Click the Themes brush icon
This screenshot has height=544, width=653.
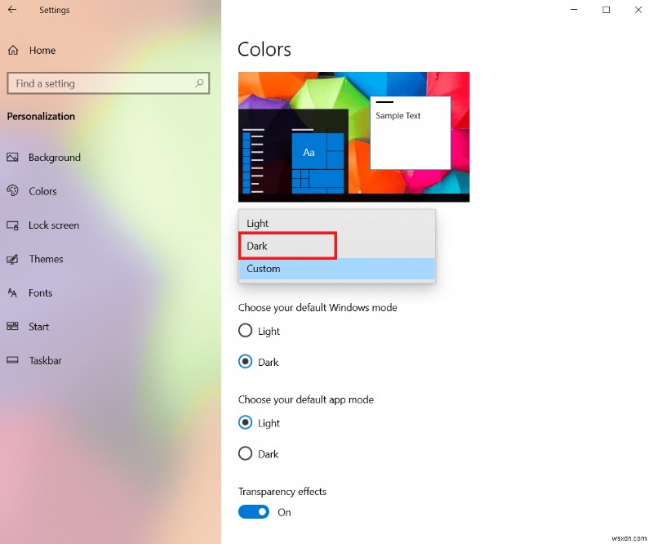(12, 259)
